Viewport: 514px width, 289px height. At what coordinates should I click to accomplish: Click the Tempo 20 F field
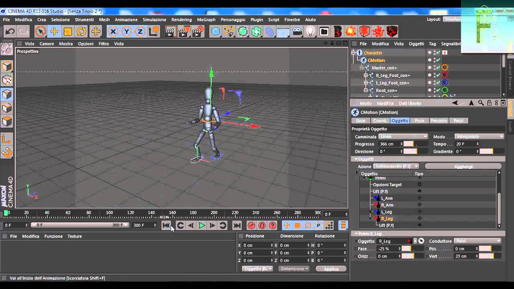(x=467, y=144)
